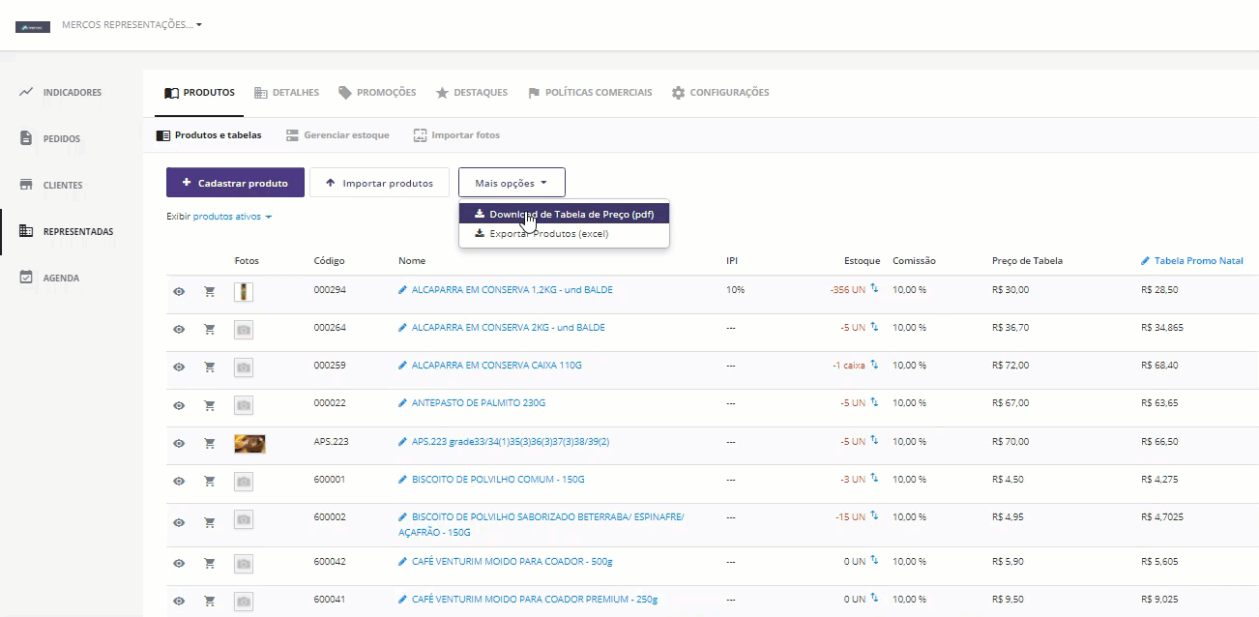Add ALCAPARRA EM CONSERVA 2KG via cart icon
1259x617 pixels.
(x=209, y=329)
